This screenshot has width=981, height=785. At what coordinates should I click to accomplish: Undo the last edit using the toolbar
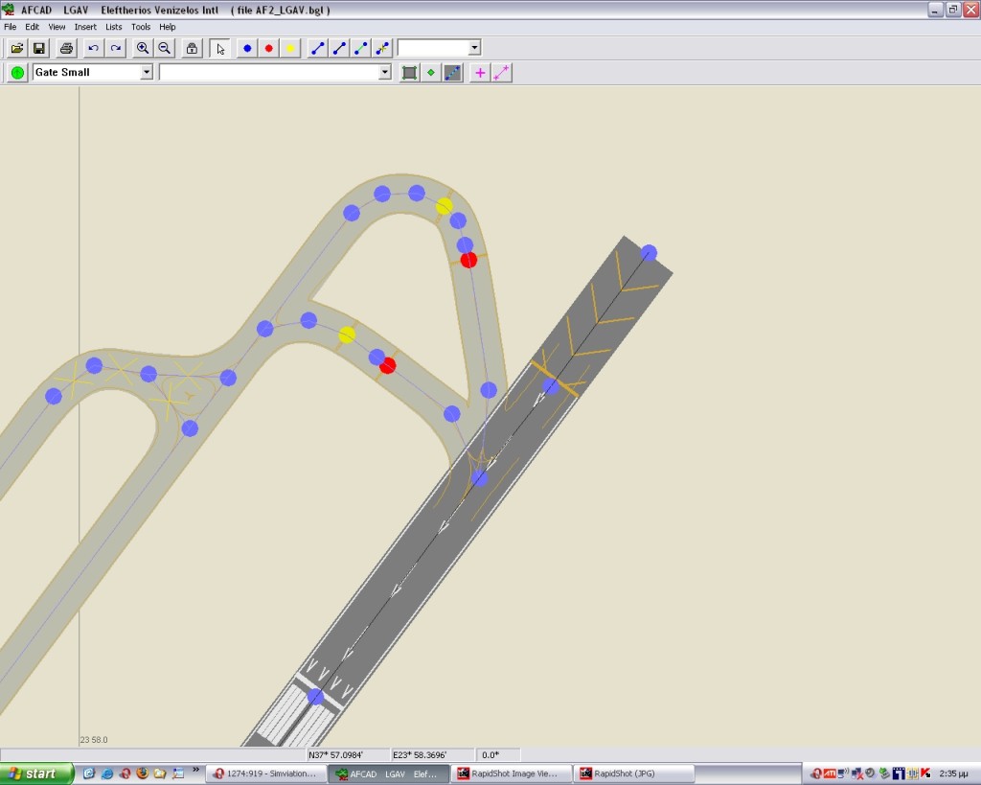(x=93, y=48)
